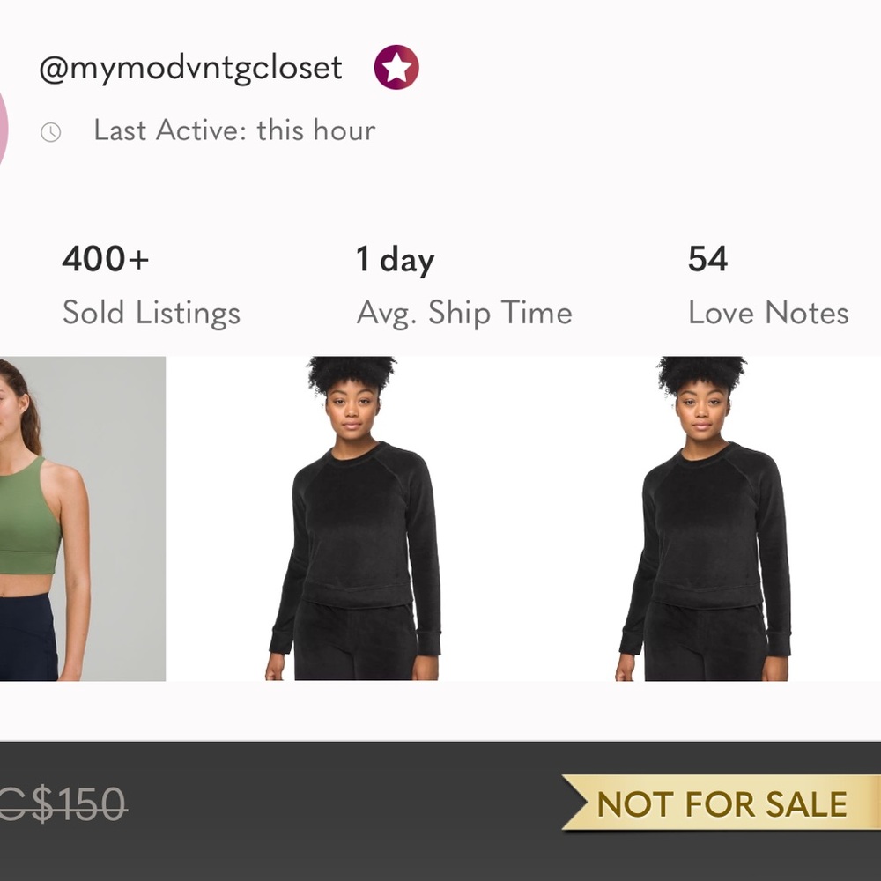Open the Sold Listings label
This screenshot has width=881, height=881.
click(152, 313)
